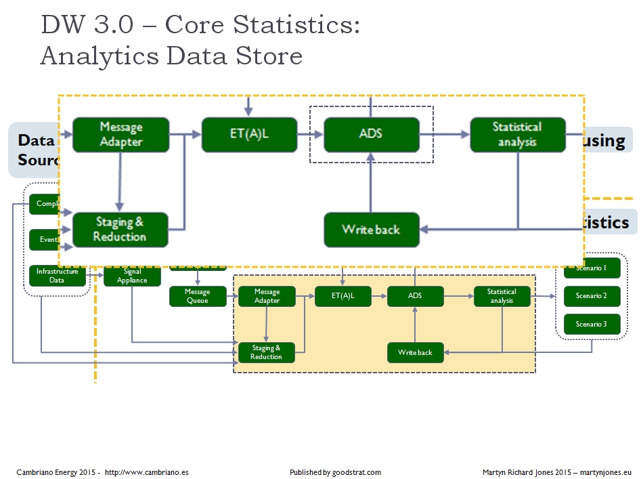The height and width of the screenshot is (479, 641).
Task: Select the small Write back box
Action: point(415,352)
